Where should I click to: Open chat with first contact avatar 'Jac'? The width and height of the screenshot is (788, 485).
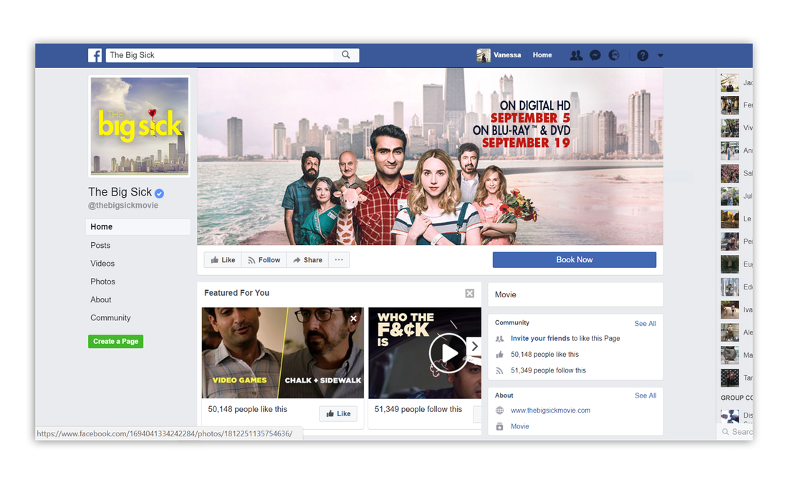(730, 83)
